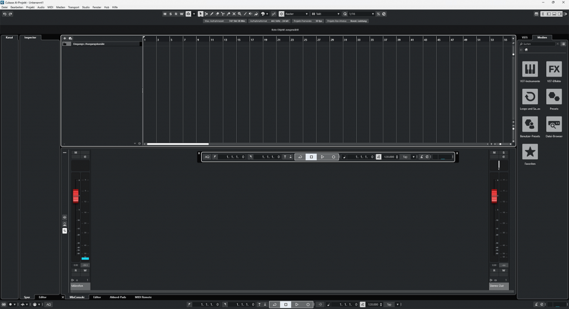The image size is (569, 309).
Task: Open VST-Effekte FX tile
Action: click(554, 69)
